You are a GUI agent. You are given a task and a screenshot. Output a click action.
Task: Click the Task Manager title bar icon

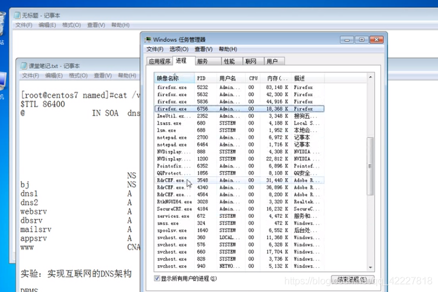(148, 40)
